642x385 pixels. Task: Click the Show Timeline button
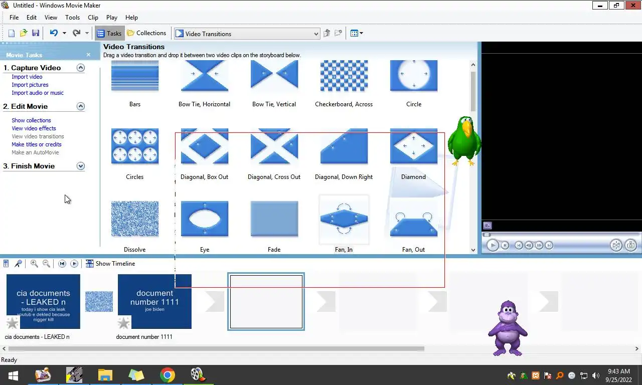[110, 264]
